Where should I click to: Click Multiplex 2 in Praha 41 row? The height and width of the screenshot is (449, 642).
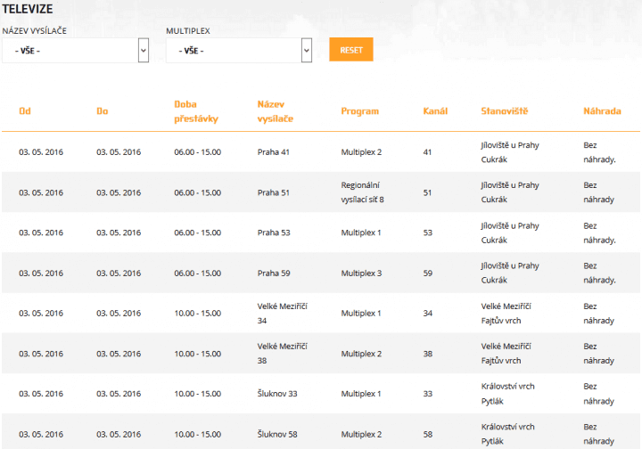coord(361,152)
